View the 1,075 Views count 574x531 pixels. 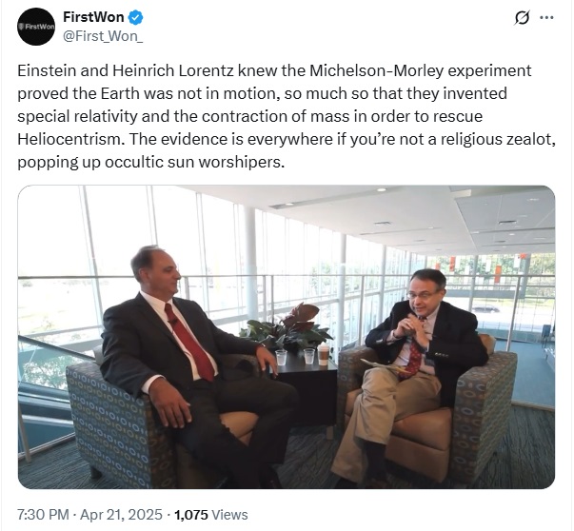click(x=210, y=514)
